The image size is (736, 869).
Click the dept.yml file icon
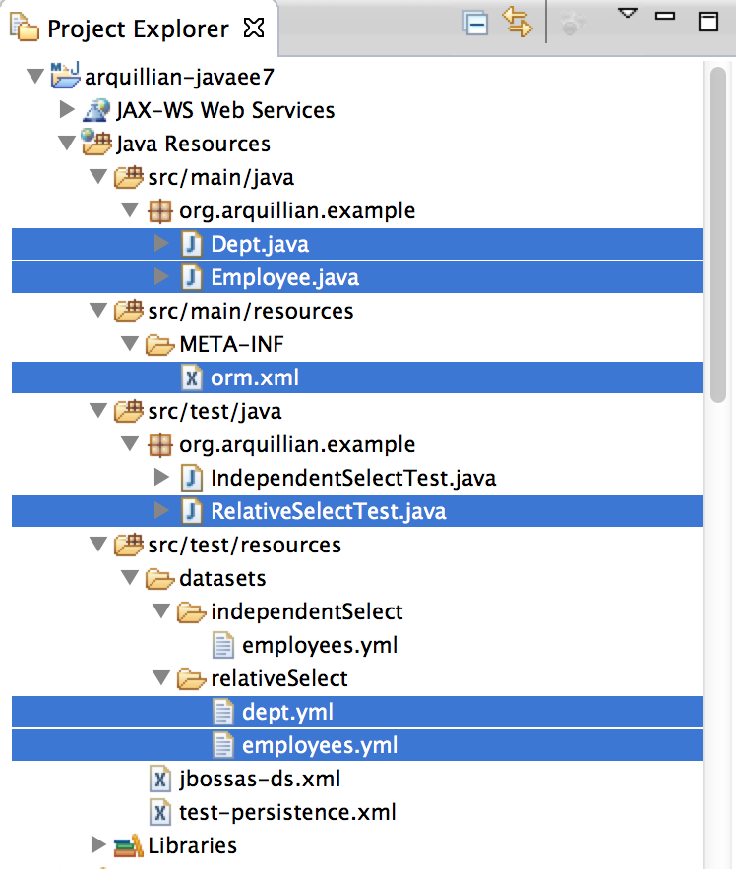click(223, 712)
